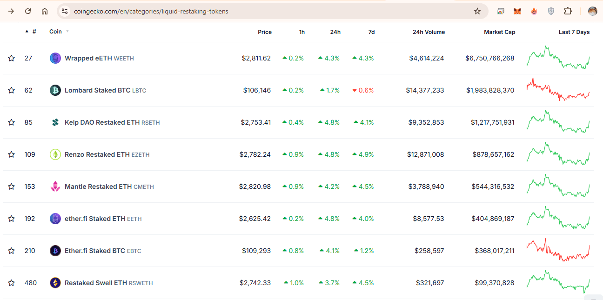603x300 pixels.
Task: Open the extensions puzzle-piece menu
Action: point(568,11)
